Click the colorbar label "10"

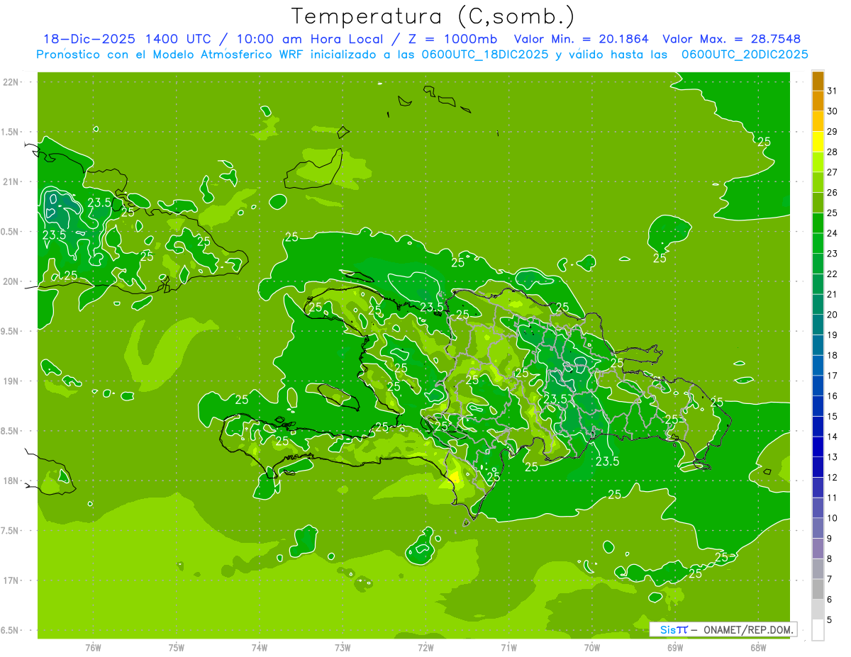(833, 518)
